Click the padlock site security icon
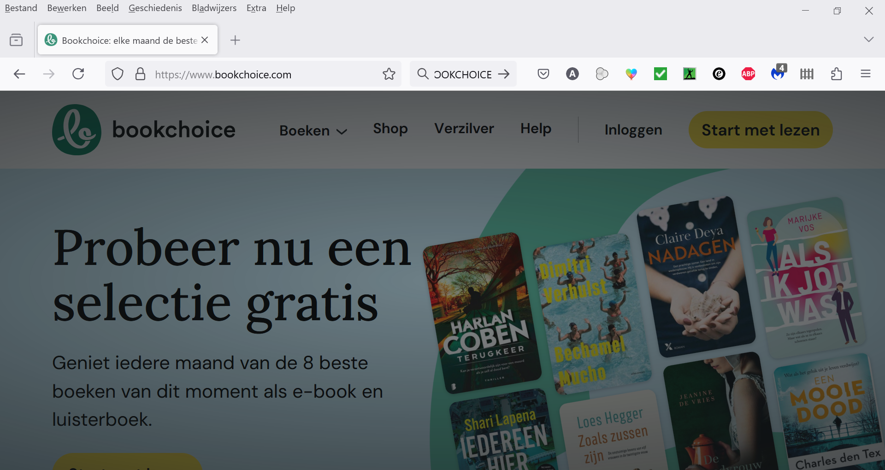885x470 pixels. (140, 74)
